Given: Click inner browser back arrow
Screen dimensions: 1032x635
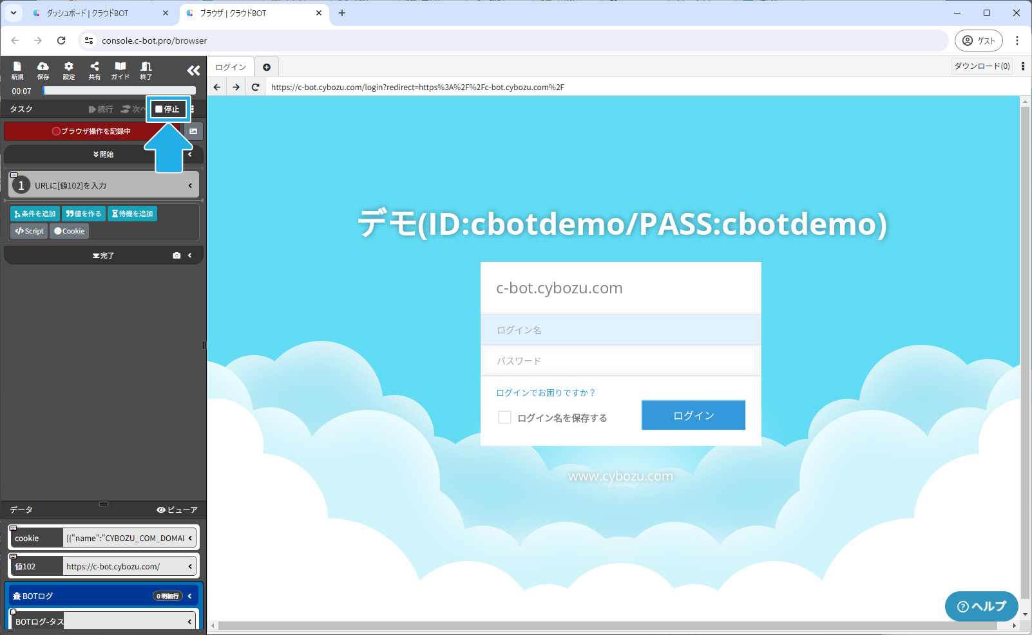Looking at the screenshot, I should click(x=217, y=87).
